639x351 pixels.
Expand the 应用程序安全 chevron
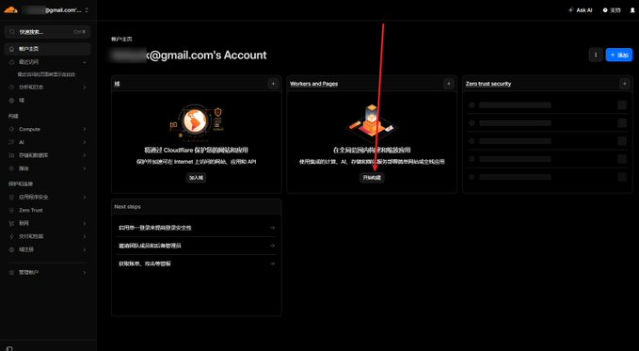point(85,198)
